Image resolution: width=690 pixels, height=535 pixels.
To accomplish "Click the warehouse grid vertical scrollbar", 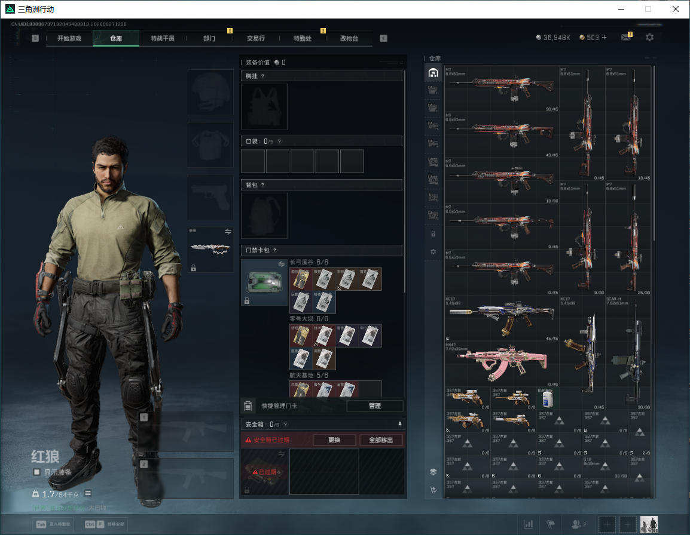I will [x=654, y=153].
